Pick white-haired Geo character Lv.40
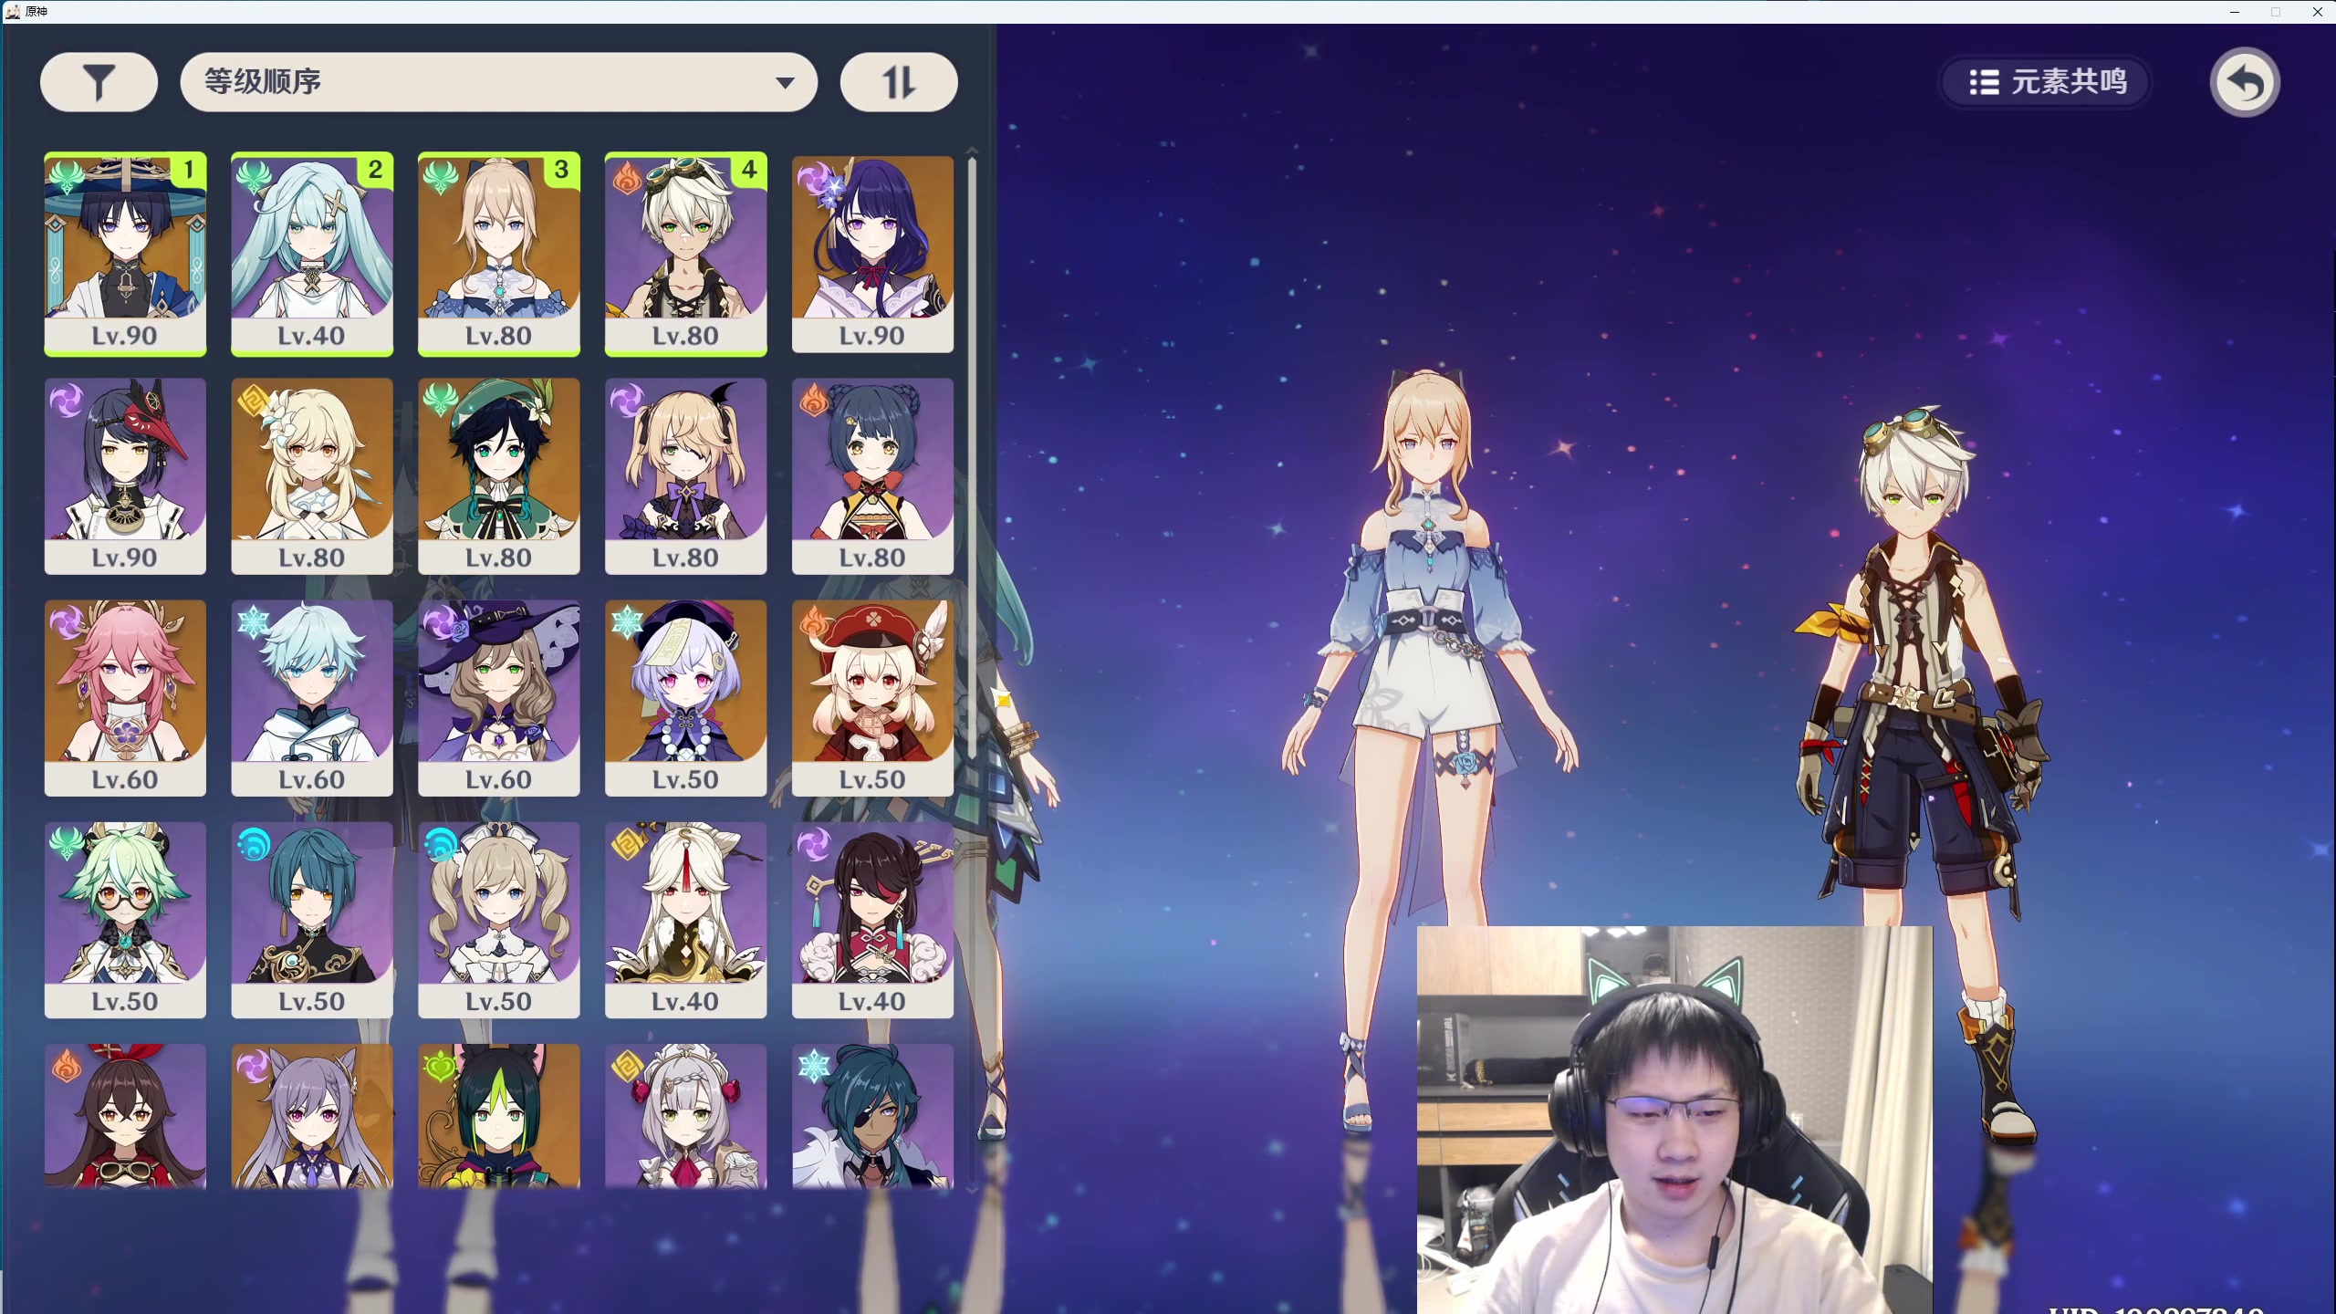Viewport: 2336px width, 1314px height. [685, 919]
